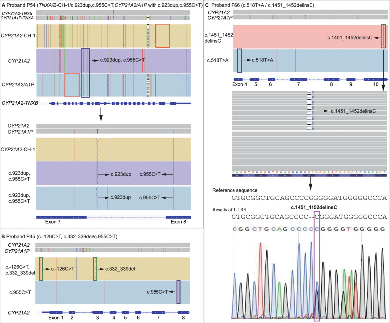This screenshot has height=323, width=390.
Task: Select the 'Reference sequence' heading
Action: point(235,190)
